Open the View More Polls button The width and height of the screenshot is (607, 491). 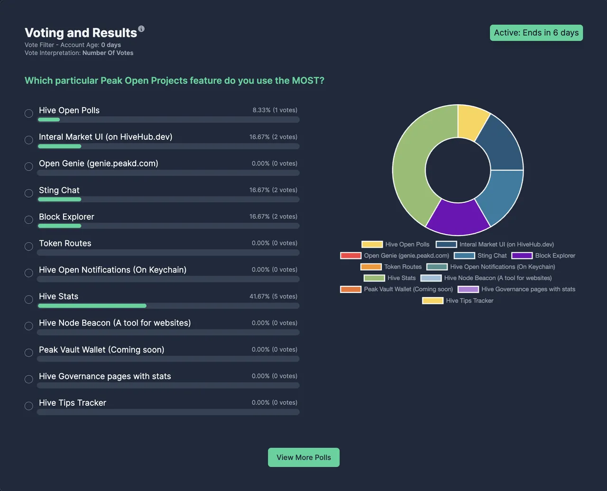[x=303, y=457]
